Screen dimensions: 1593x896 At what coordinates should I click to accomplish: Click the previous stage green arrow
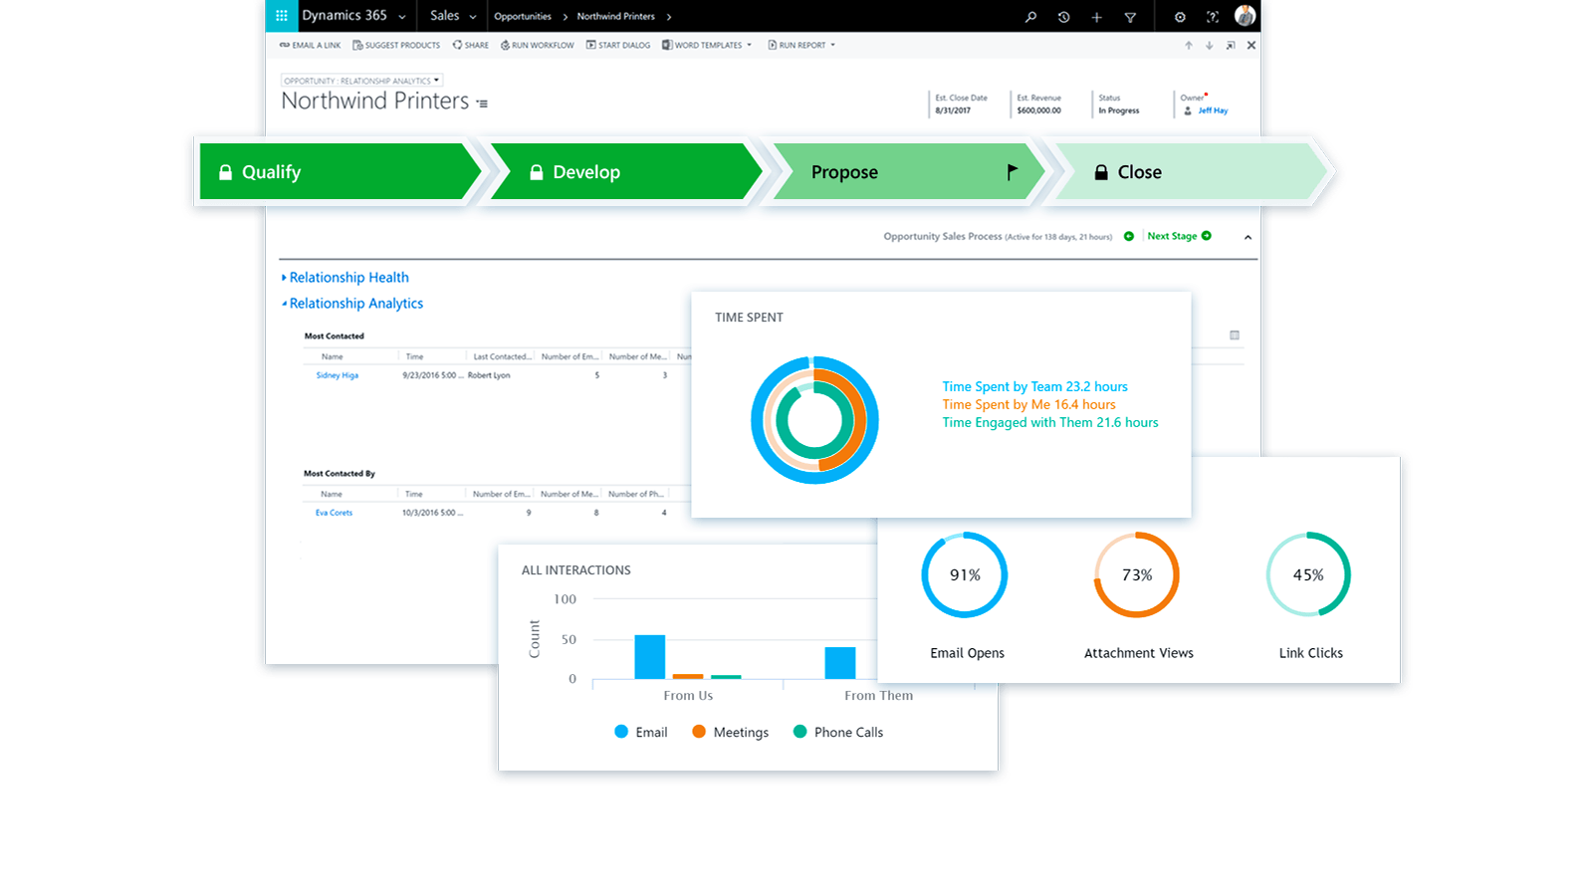pos(1129,236)
